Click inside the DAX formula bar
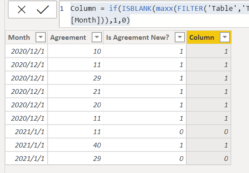 point(154,14)
